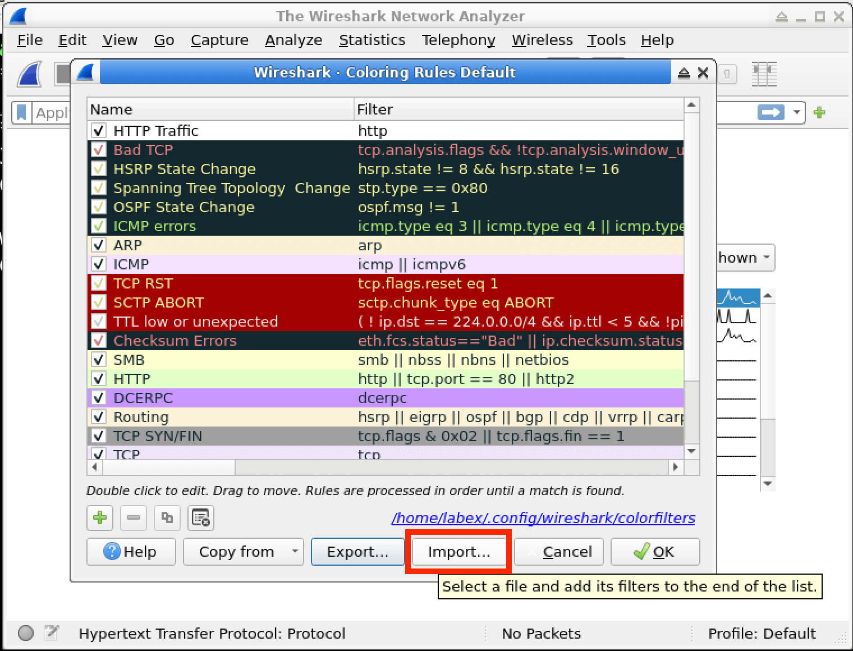This screenshot has height=651, width=853.
Task: Clear all coloring rules icon
Action: [200, 517]
